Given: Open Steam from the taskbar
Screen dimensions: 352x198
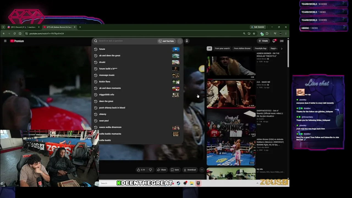Looking at the screenshot, I should tap(178, 183).
